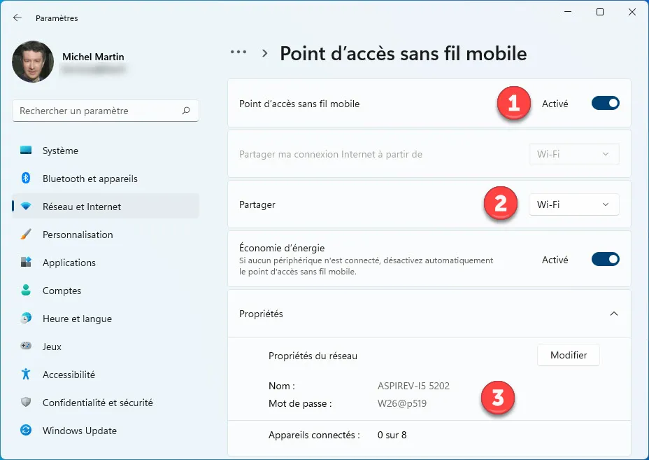Toggle Point d'accès sans fil mobile switch
Image resolution: width=649 pixels, height=460 pixels.
605,104
